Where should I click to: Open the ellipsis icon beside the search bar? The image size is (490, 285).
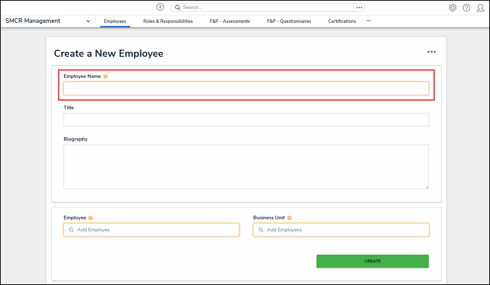(x=359, y=7)
